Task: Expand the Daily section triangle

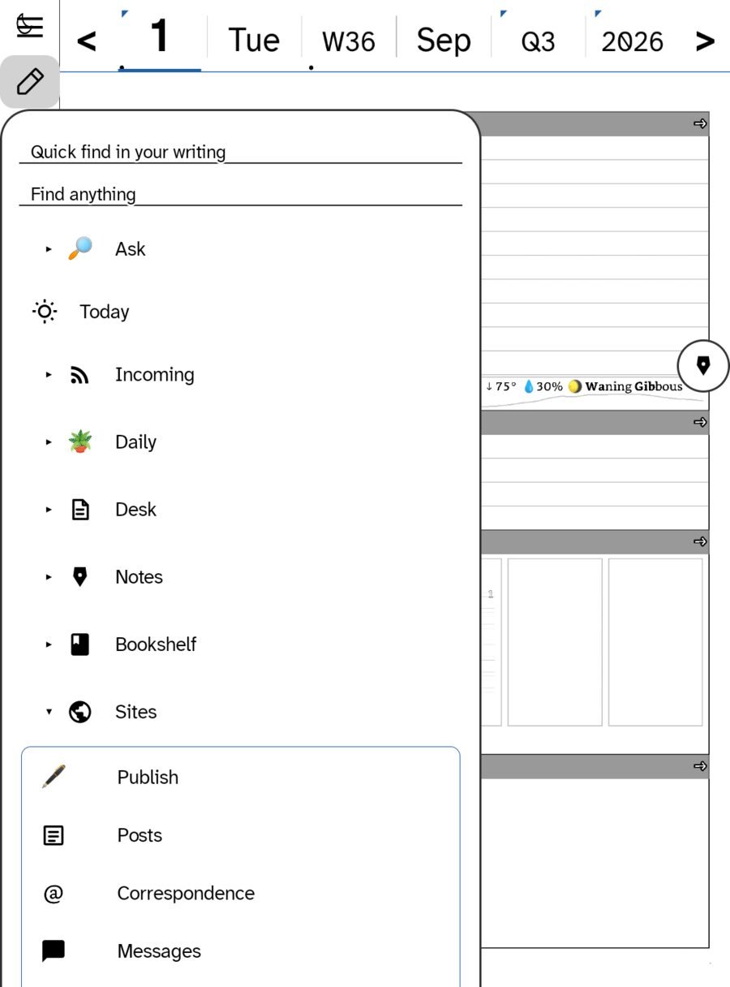Action: point(49,442)
